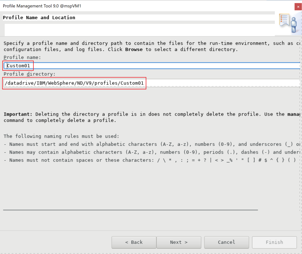Close the Profile Management Tool window
This screenshot has width=302, height=254.
click(298, 7)
